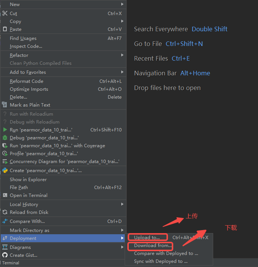Screen dimensions: 258x267
Task: Expand the Deployment submenu arrow
Action: click(x=122, y=238)
